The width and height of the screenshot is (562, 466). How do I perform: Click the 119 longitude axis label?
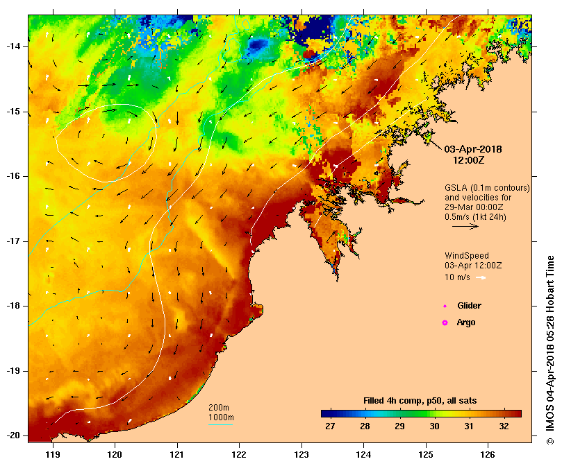point(53,455)
